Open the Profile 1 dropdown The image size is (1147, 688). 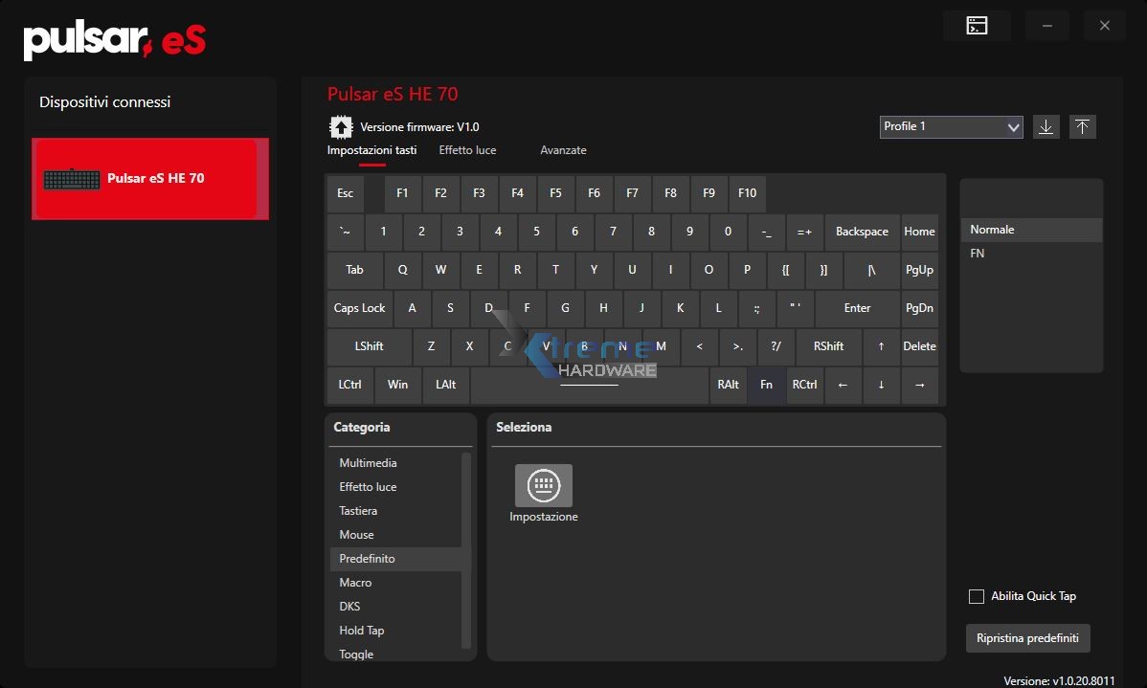point(951,126)
